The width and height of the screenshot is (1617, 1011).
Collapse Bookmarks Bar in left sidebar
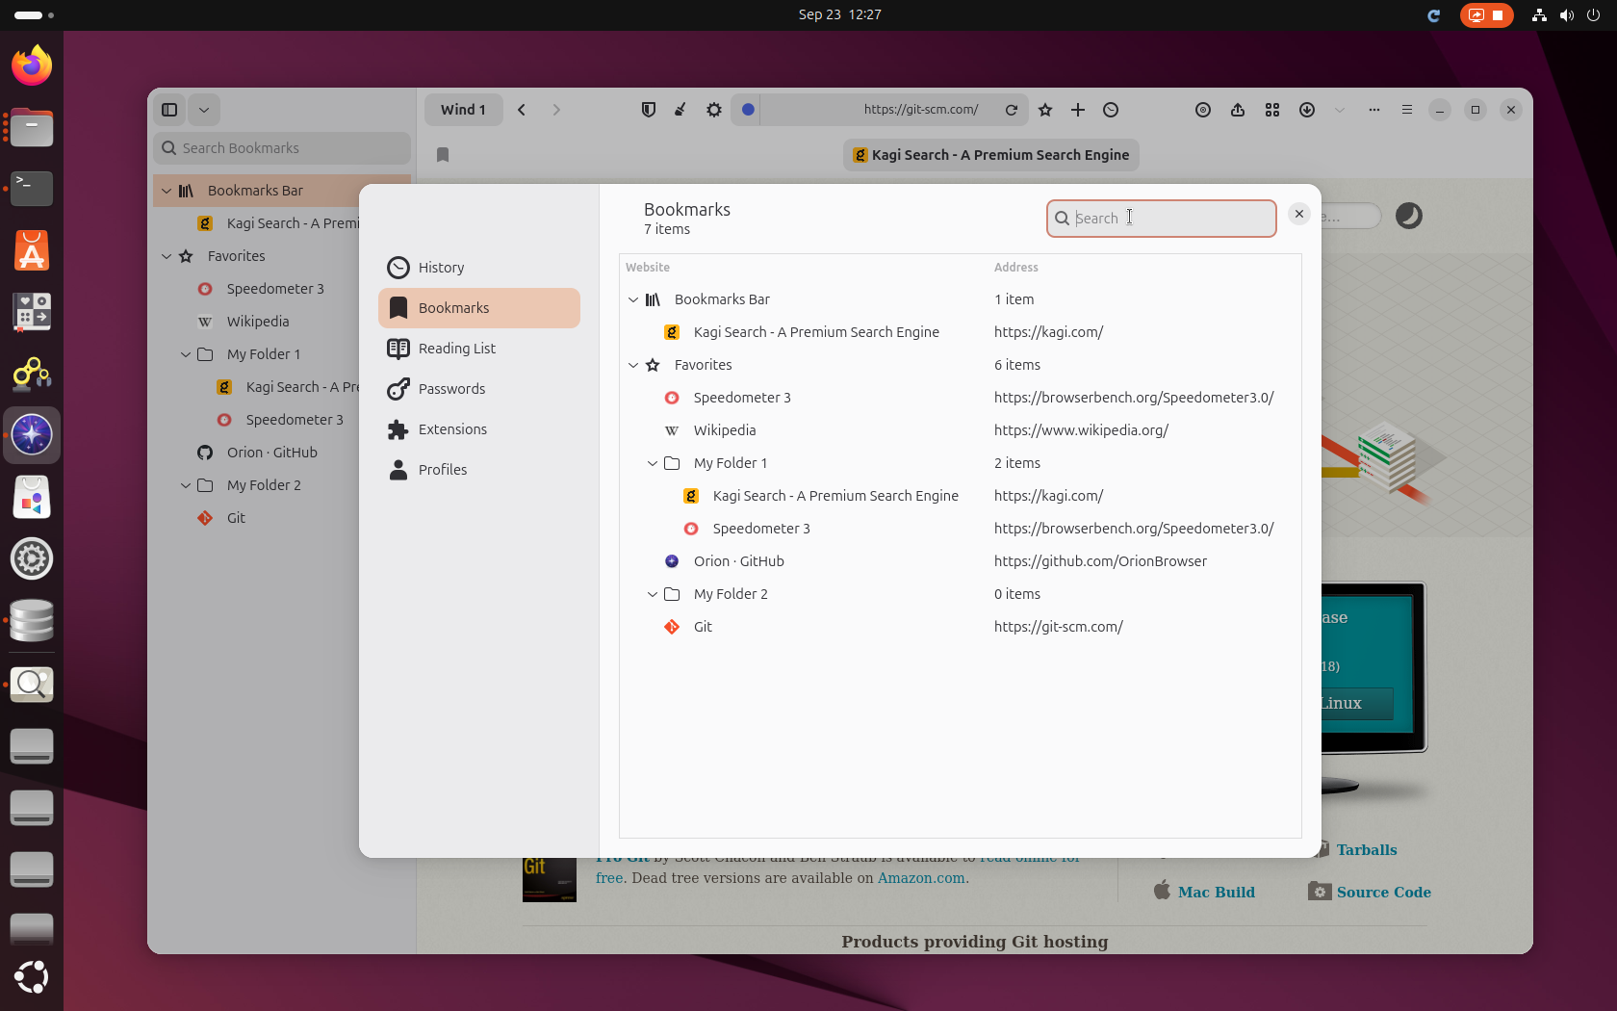(167, 191)
